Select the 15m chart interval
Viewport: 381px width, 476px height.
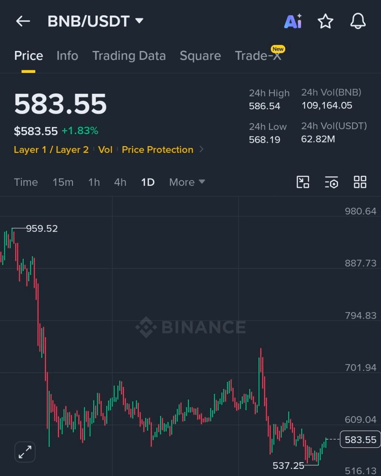coord(63,182)
